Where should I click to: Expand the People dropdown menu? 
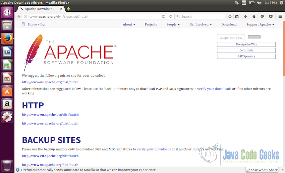click(x=173, y=24)
